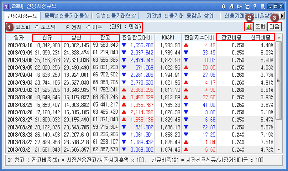The width and height of the screenshot is (288, 171).
Task: Select the 코스닥 radio button
Action: [37, 27]
